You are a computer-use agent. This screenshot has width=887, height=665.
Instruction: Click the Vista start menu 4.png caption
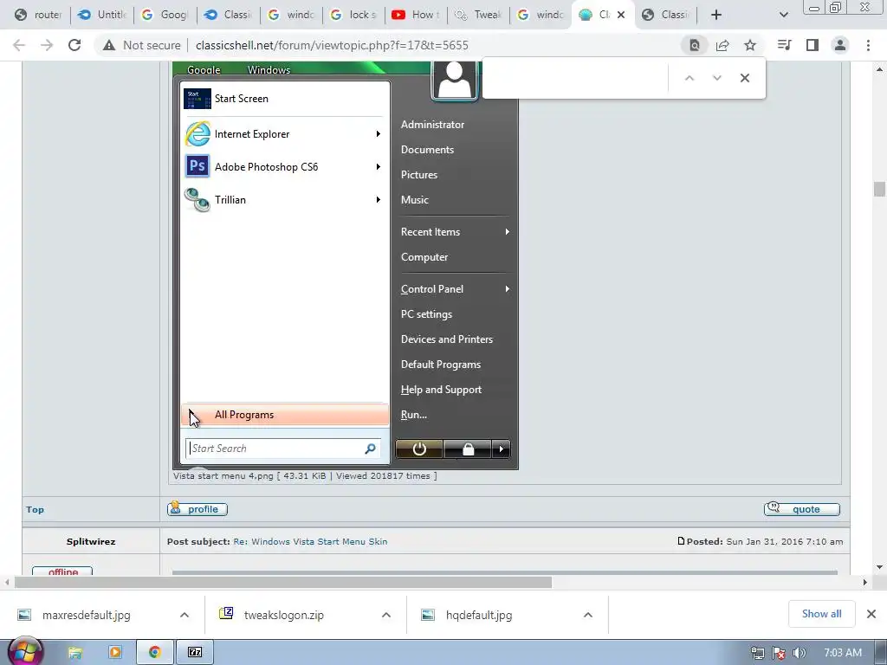[305, 476]
